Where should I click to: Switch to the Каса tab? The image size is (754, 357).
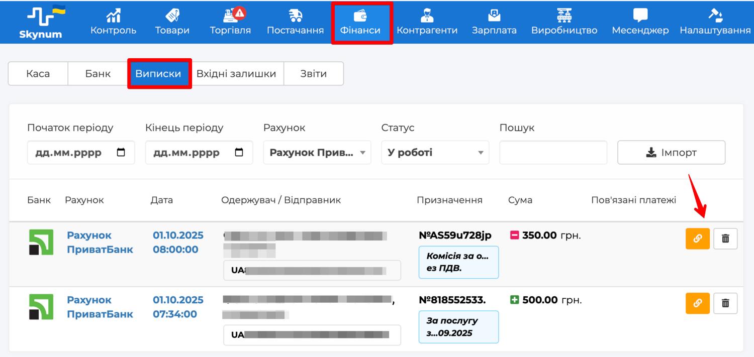coord(38,74)
